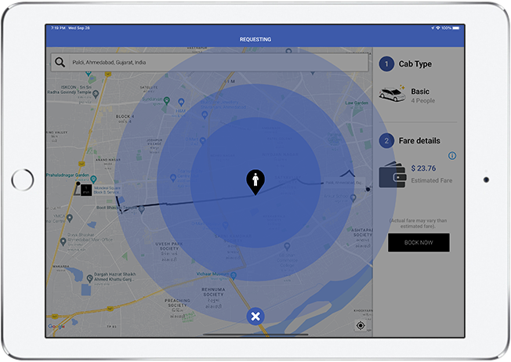511x362 pixels.
Task: Tap the ISKCON temple map pin
Action: 96,95
